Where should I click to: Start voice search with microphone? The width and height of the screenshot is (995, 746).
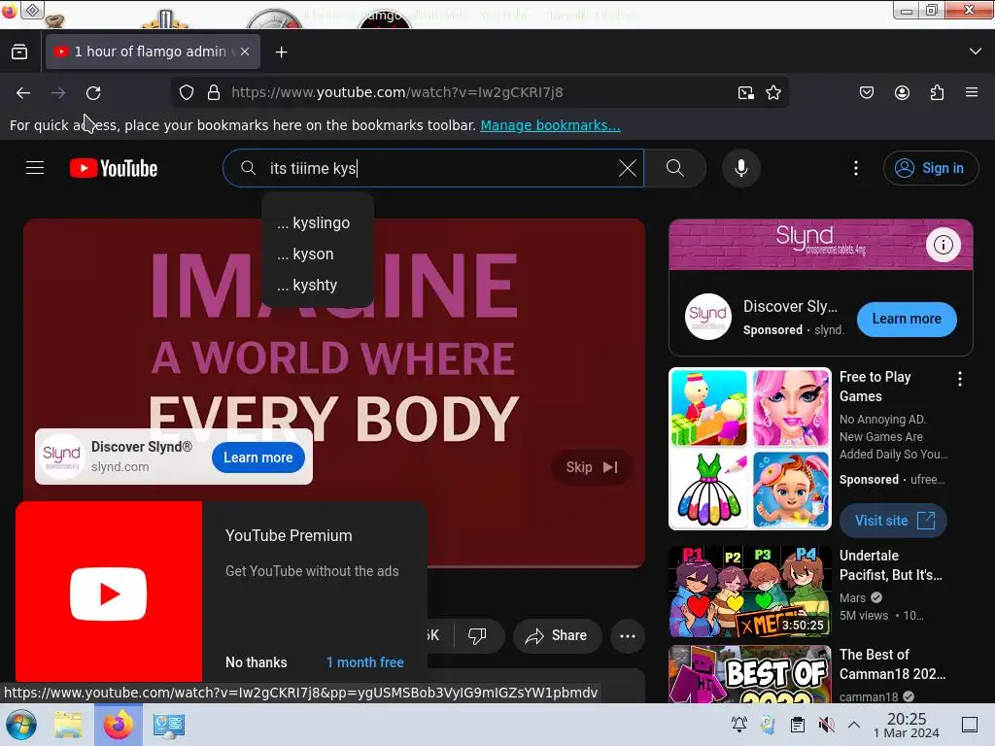click(x=740, y=168)
